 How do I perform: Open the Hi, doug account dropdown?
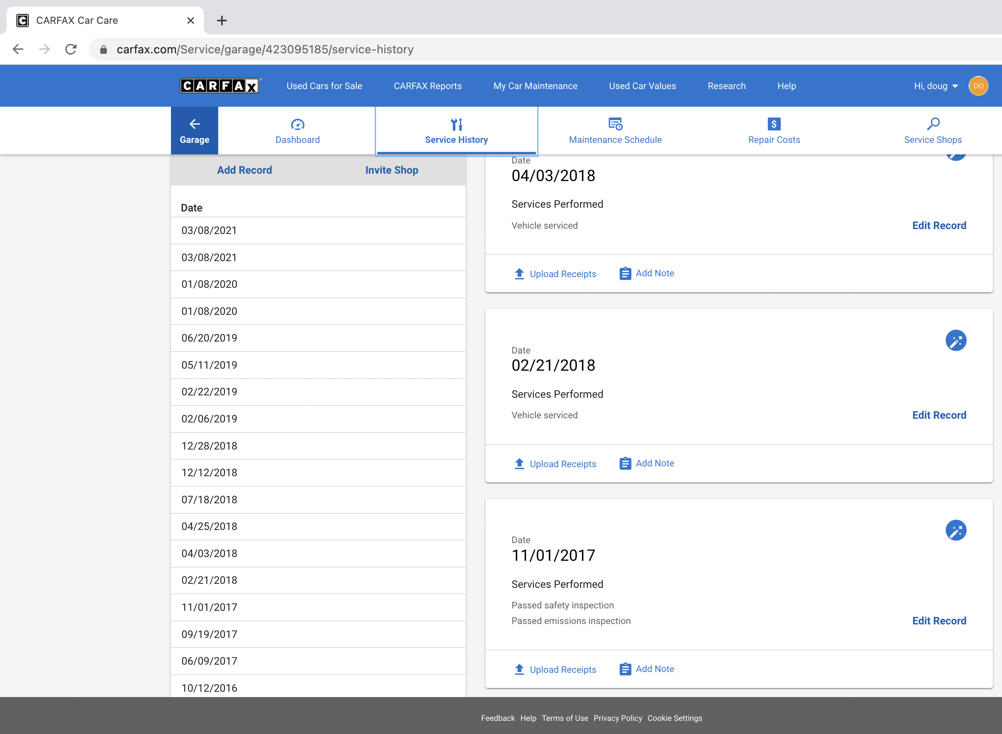(935, 86)
